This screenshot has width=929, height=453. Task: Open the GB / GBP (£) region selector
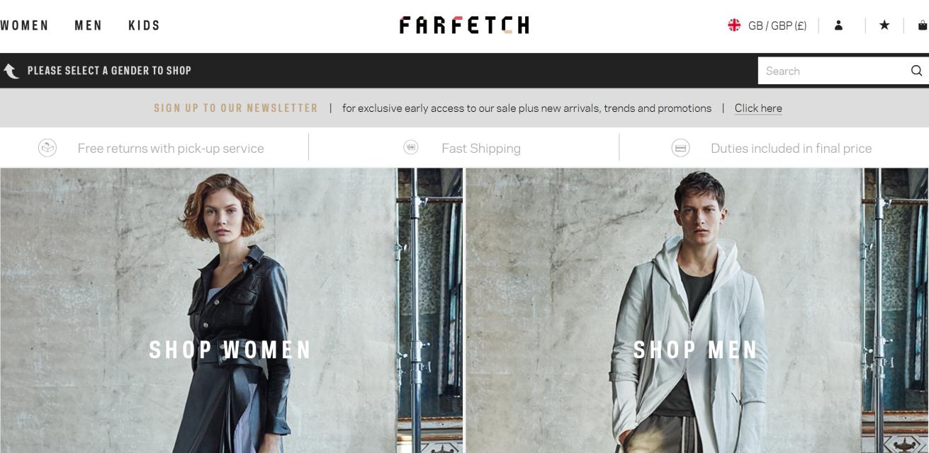[x=777, y=25]
